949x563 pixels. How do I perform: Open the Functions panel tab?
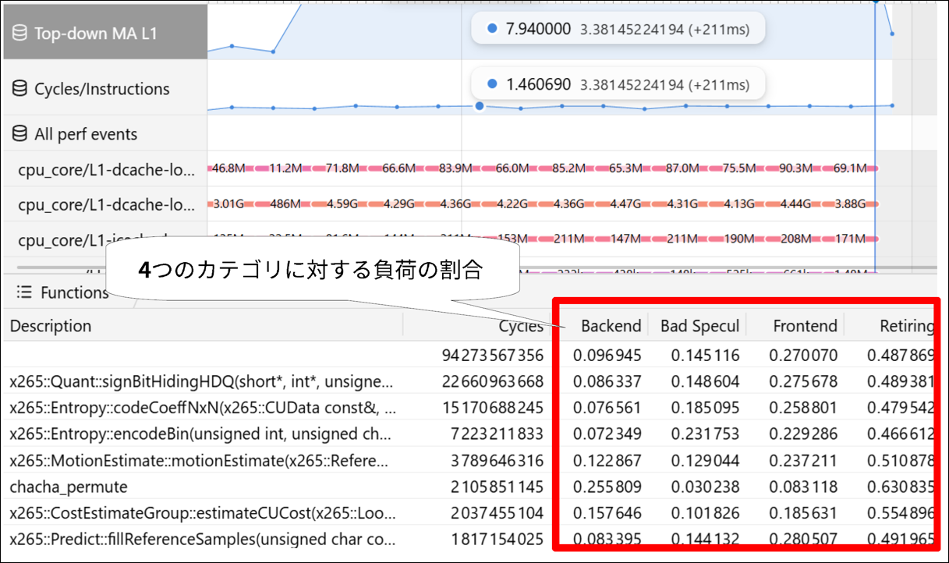click(62, 292)
